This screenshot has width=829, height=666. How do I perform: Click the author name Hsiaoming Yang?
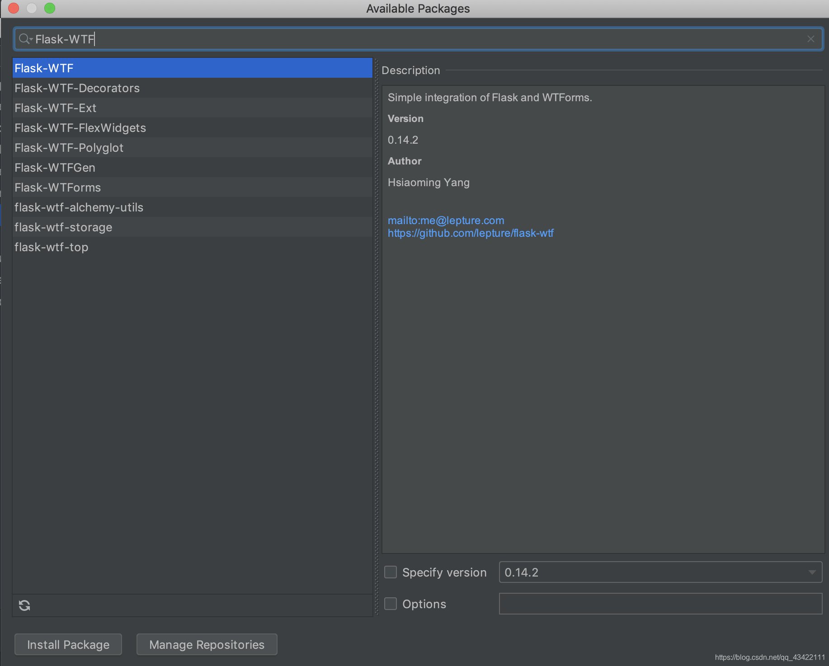[x=429, y=183]
